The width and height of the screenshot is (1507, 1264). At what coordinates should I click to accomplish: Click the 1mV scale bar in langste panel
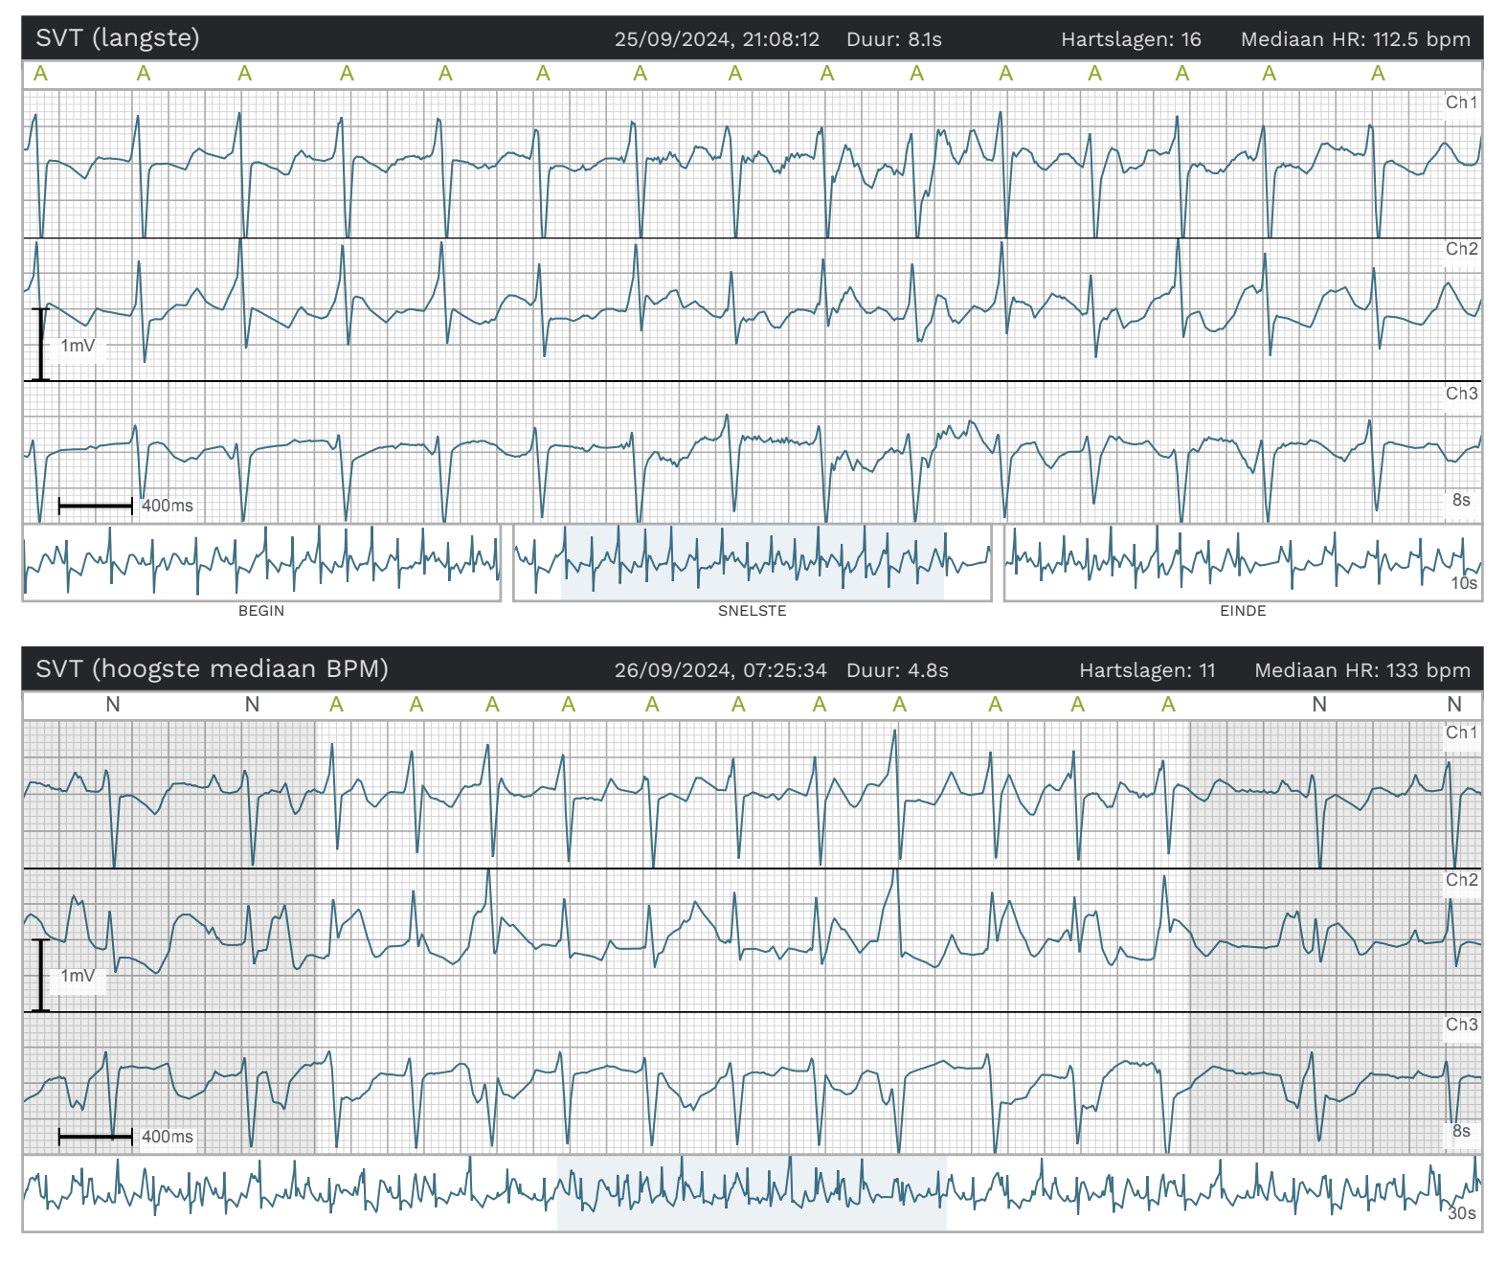(x=41, y=344)
